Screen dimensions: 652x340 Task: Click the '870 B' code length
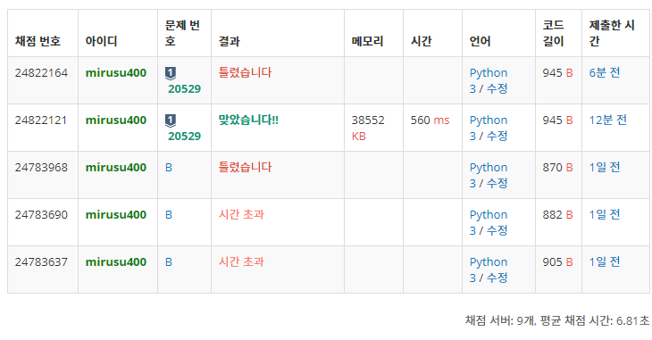coord(557,168)
